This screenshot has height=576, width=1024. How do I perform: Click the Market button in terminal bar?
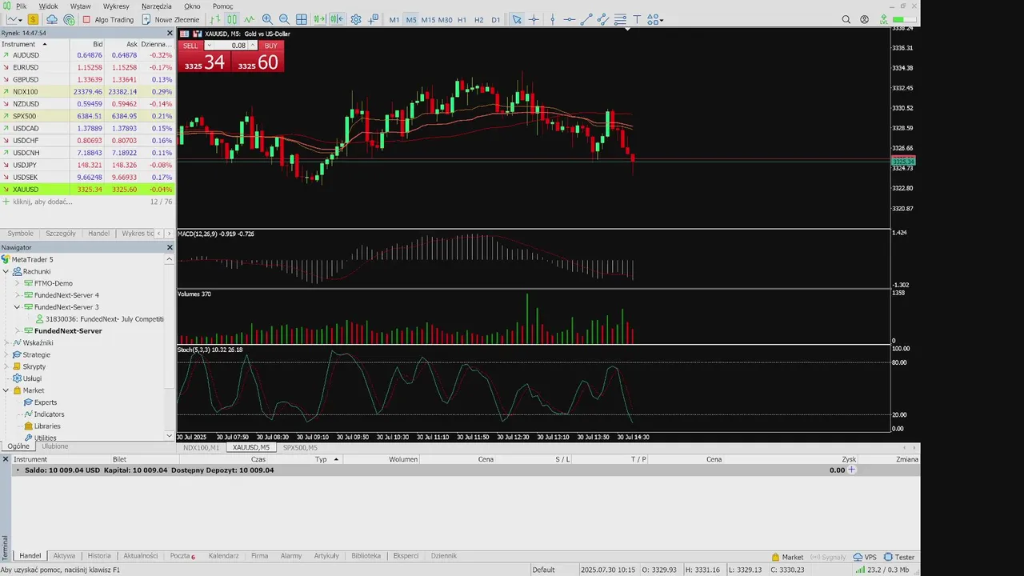pyautogui.click(x=788, y=557)
